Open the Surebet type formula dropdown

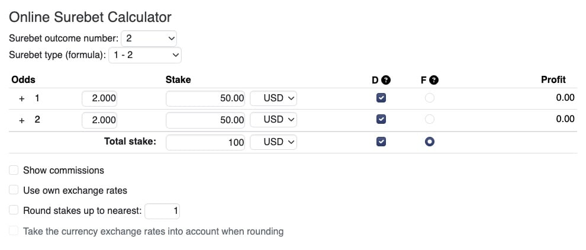tap(145, 55)
